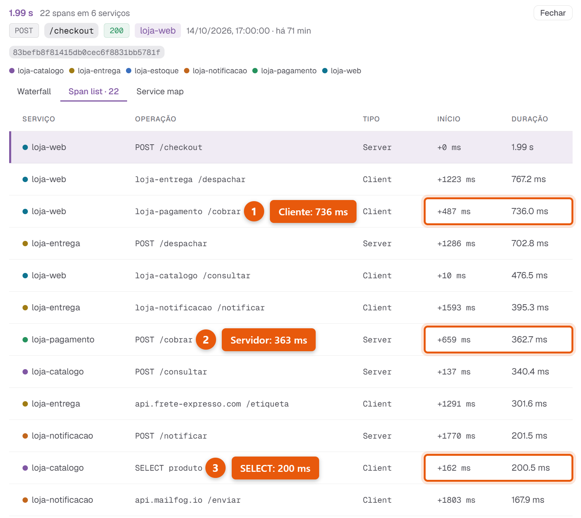This screenshot has height=518, width=581.
Task: Click the 362.7 ms duration cell
Action: [529, 340]
